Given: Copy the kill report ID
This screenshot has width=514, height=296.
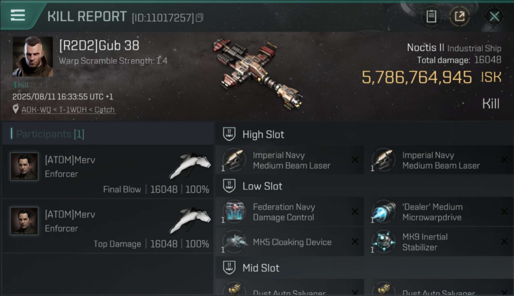Looking at the screenshot, I should (x=200, y=17).
